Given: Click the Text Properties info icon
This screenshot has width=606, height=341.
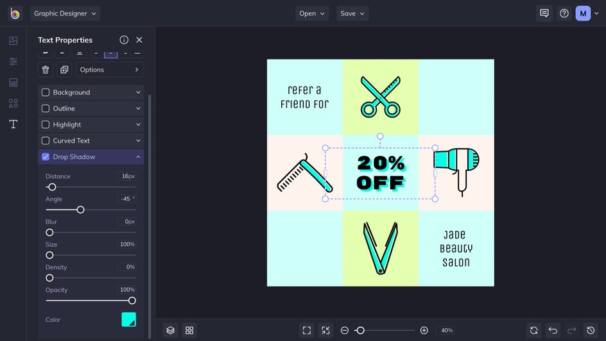Looking at the screenshot, I should tap(124, 40).
